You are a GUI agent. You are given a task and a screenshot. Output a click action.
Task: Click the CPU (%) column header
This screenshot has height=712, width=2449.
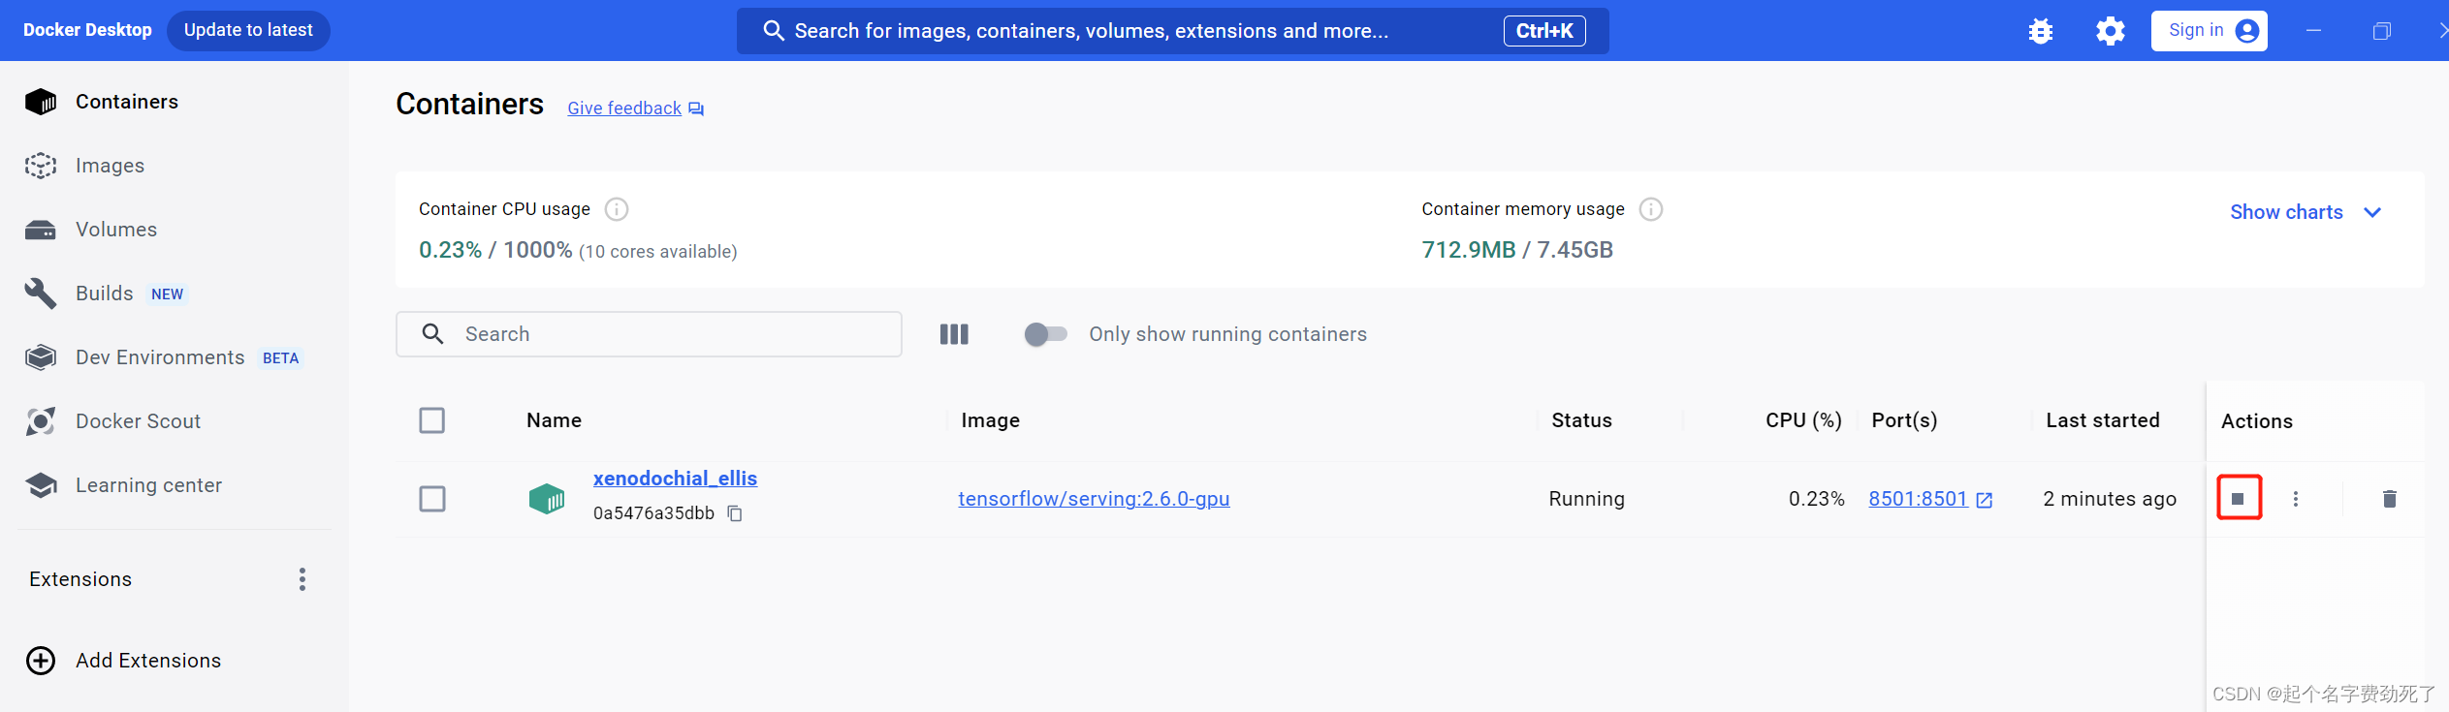(1803, 420)
